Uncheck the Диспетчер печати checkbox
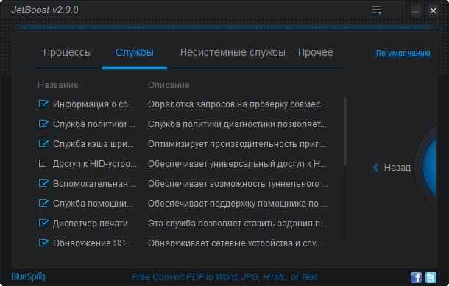Viewport: 449px width, 286px height. coord(43,223)
